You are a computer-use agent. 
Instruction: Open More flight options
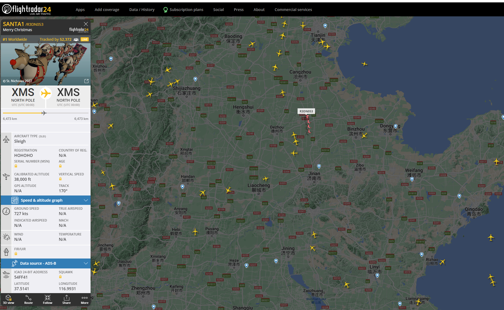(85, 300)
